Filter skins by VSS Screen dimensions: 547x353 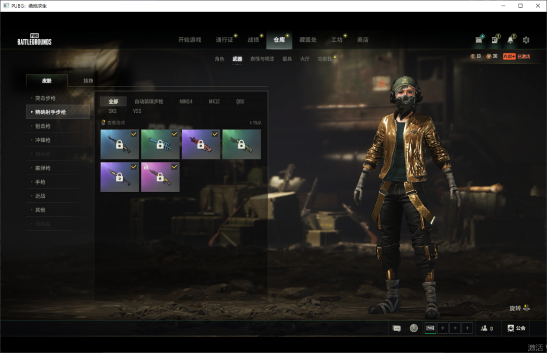tap(137, 111)
